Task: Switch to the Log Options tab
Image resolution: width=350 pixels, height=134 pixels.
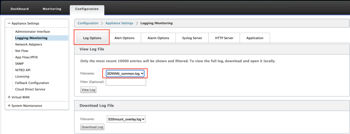Action: pos(92,38)
